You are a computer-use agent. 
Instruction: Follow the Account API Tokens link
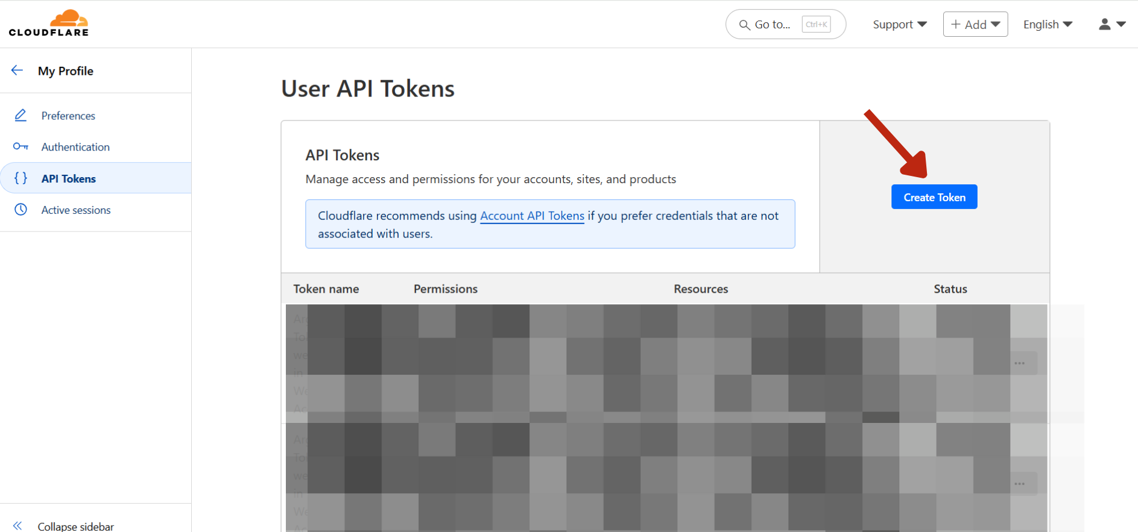532,216
